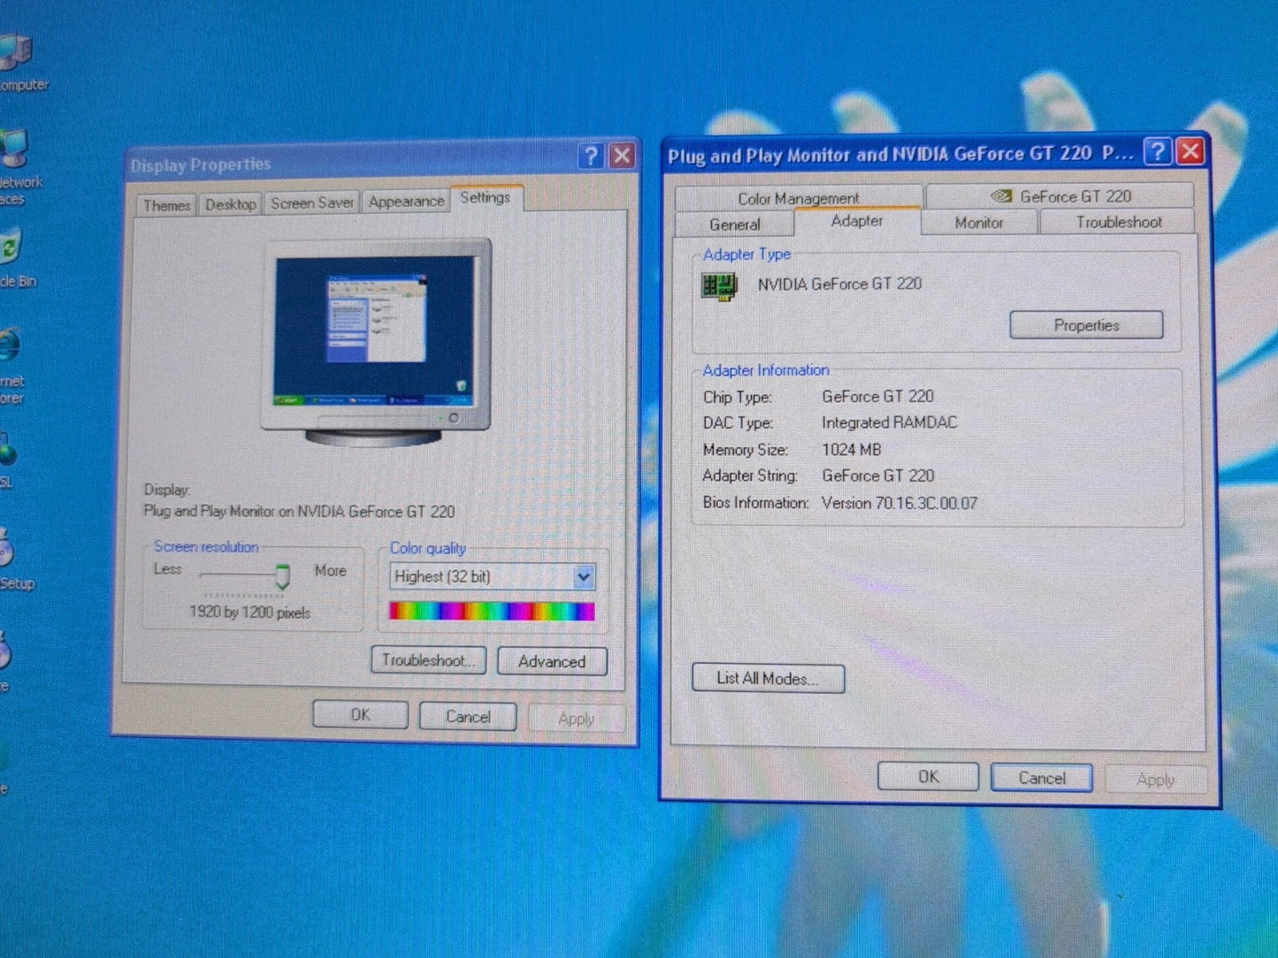This screenshot has height=958, width=1278.
Task: Open the Color quality dropdown
Action: (492, 576)
